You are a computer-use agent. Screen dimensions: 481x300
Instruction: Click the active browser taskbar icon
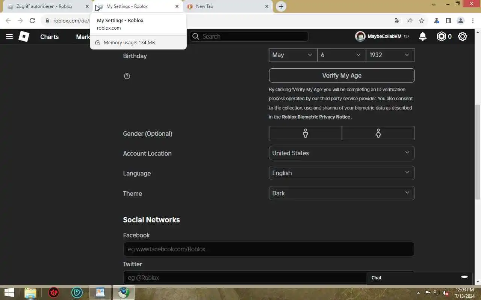[x=124, y=292]
